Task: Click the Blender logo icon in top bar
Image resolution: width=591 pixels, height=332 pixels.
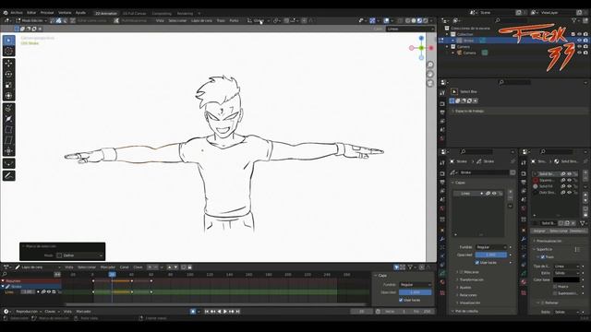Action: click(6, 12)
